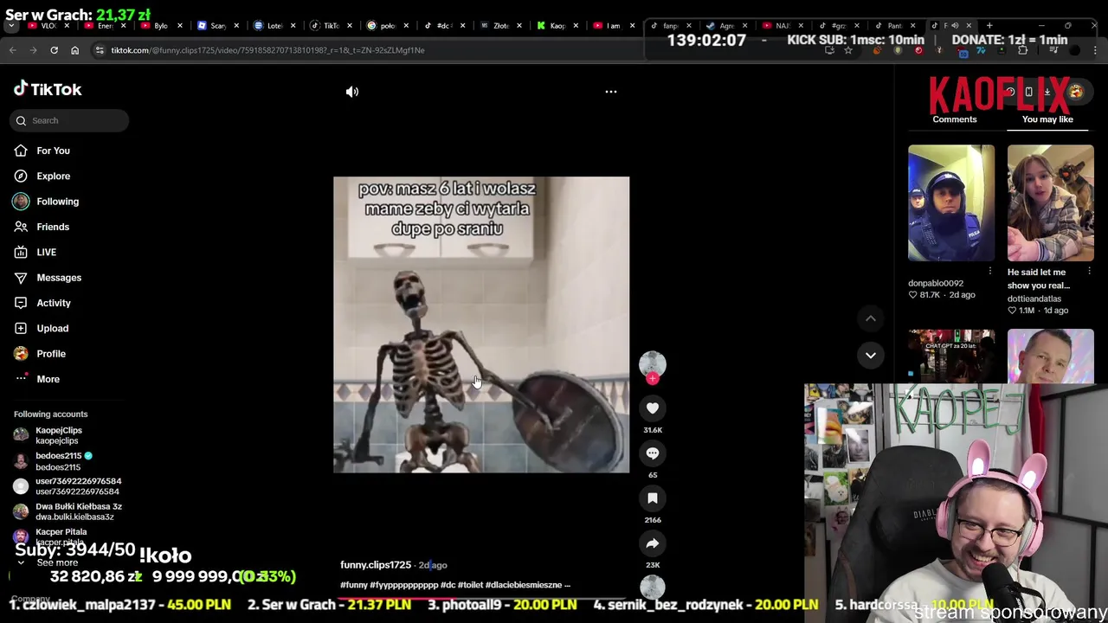Viewport: 1108px width, 623px height.
Task: Open Upload page
Action: 52,329
